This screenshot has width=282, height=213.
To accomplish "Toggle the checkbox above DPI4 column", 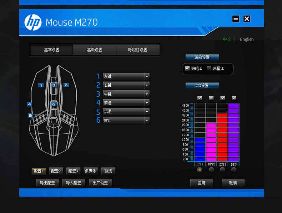I will click(x=234, y=98).
